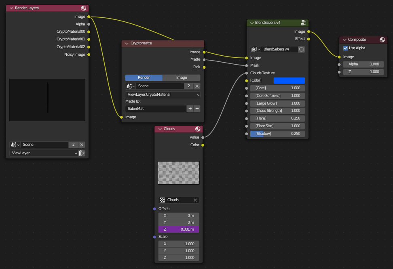Toggle preview icon on Composite node header
The height and width of the screenshot is (269, 393).
coord(382,40)
